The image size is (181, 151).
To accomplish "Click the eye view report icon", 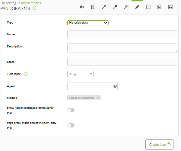I will click(x=82, y=7).
